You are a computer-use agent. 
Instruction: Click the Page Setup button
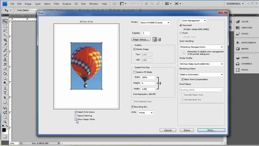click(x=141, y=39)
